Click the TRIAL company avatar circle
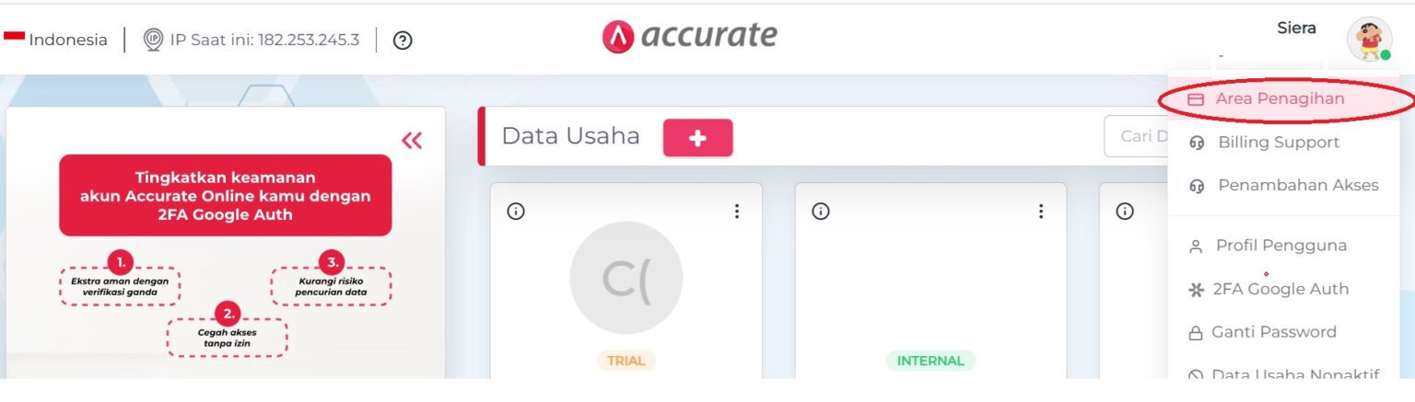The height and width of the screenshot is (402, 1415). tap(626, 278)
